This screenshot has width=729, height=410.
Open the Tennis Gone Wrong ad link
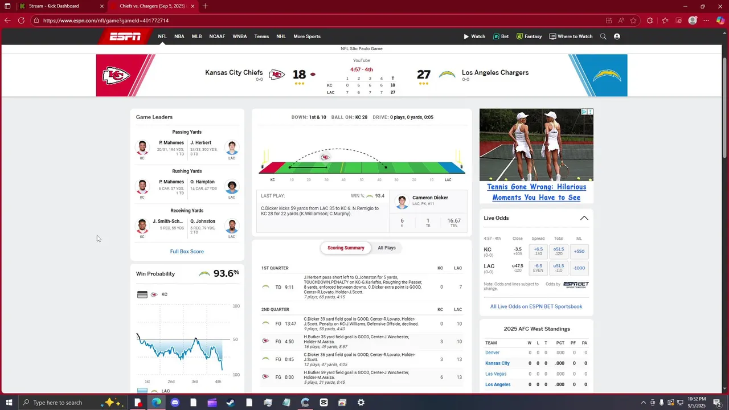(536, 192)
